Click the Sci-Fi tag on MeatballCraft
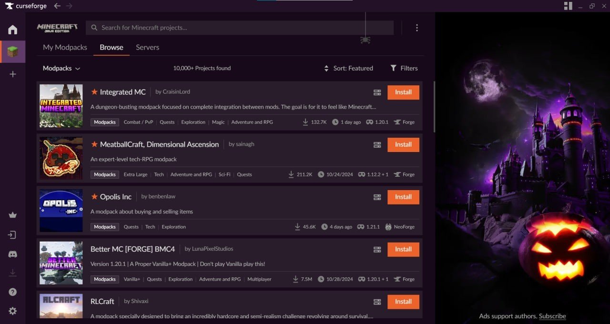610x324 pixels. coord(224,174)
